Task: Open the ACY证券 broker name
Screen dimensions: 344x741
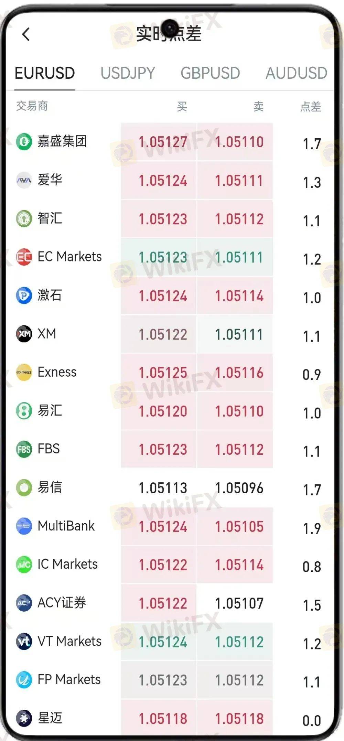Action: pyautogui.click(x=62, y=603)
